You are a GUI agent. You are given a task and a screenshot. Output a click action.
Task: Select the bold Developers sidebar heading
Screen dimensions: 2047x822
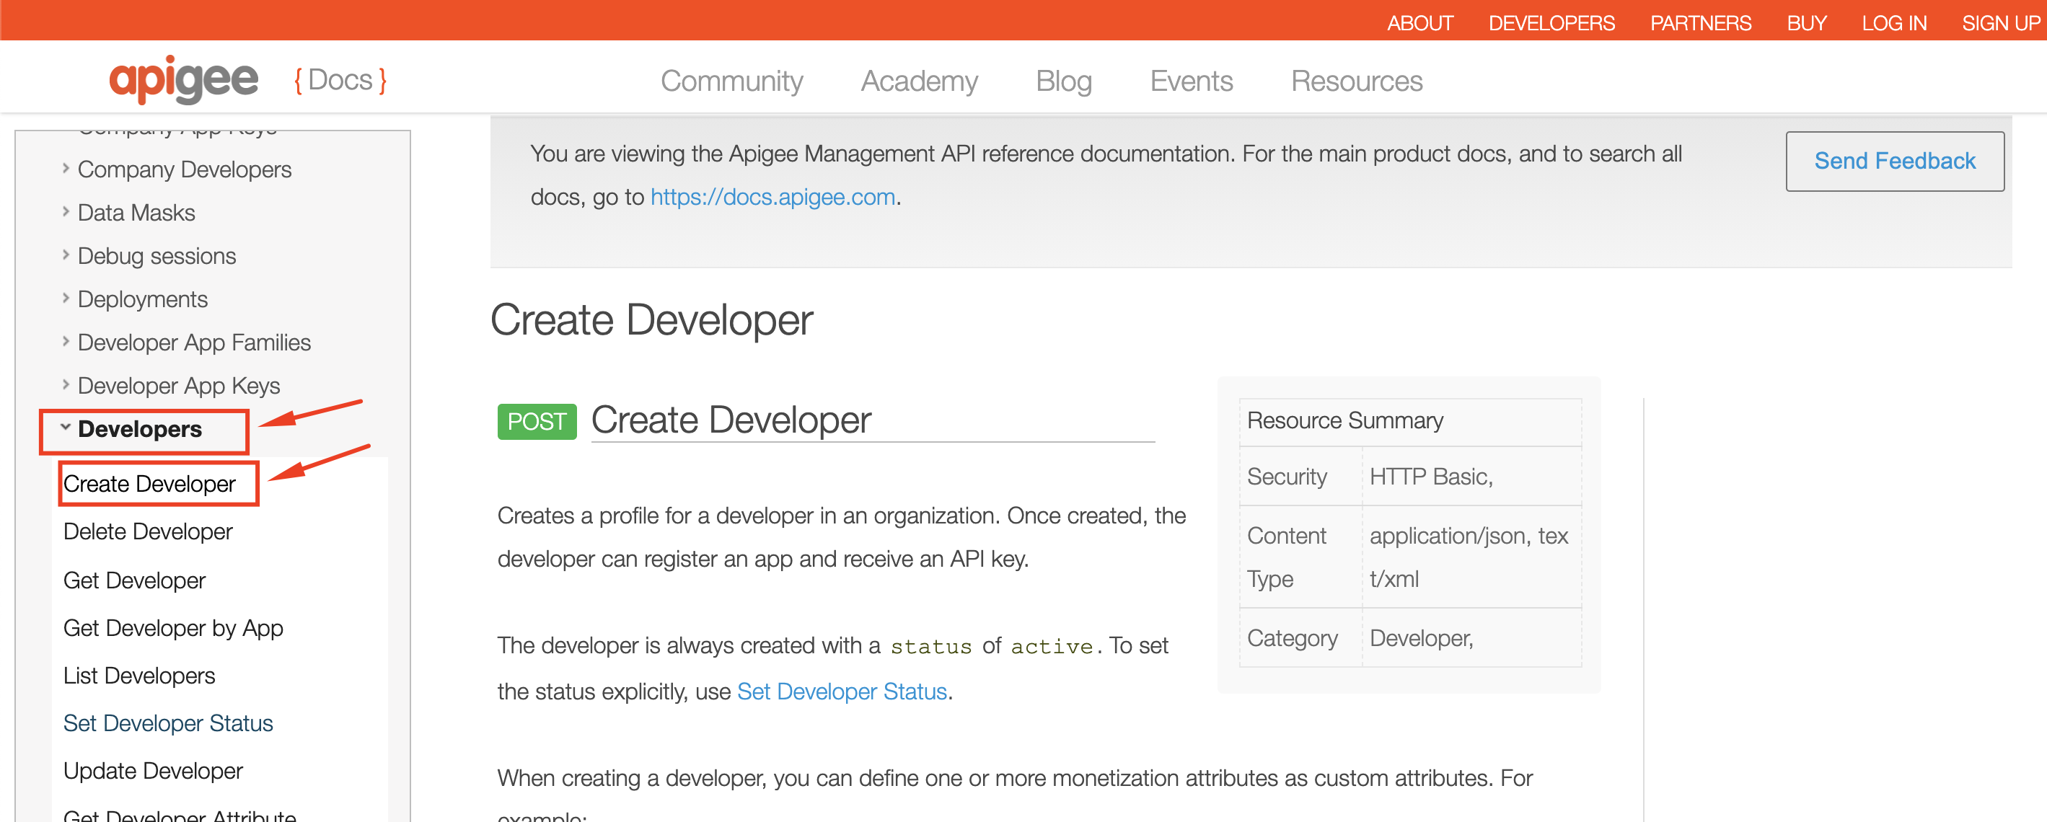[x=140, y=429]
